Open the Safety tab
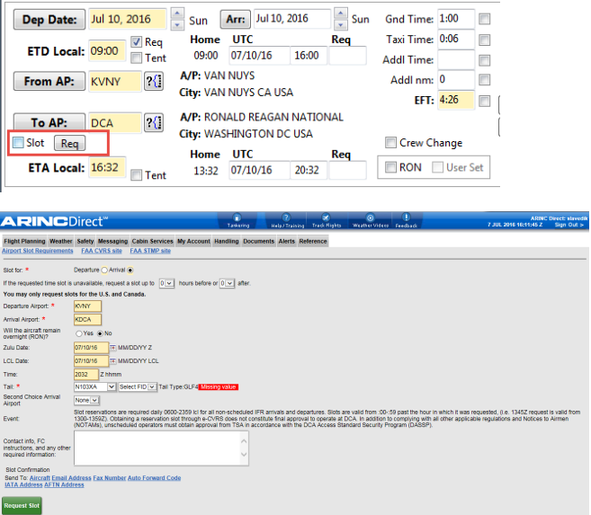 (85, 241)
